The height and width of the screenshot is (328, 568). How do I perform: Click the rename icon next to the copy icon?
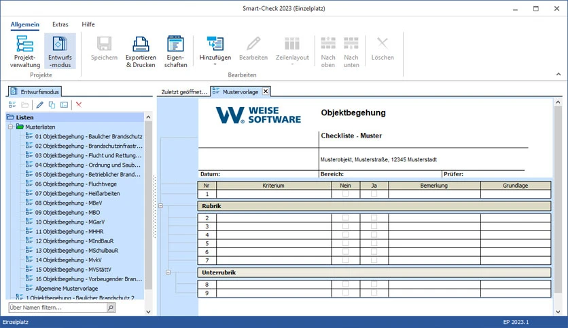pyautogui.click(x=64, y=105)
